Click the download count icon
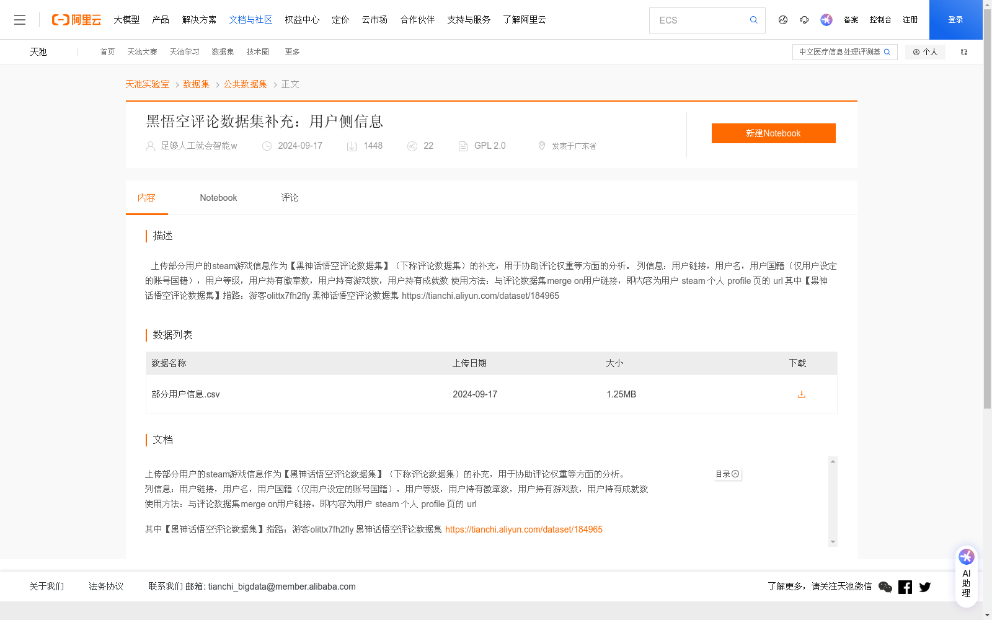 tap(352, 146)
